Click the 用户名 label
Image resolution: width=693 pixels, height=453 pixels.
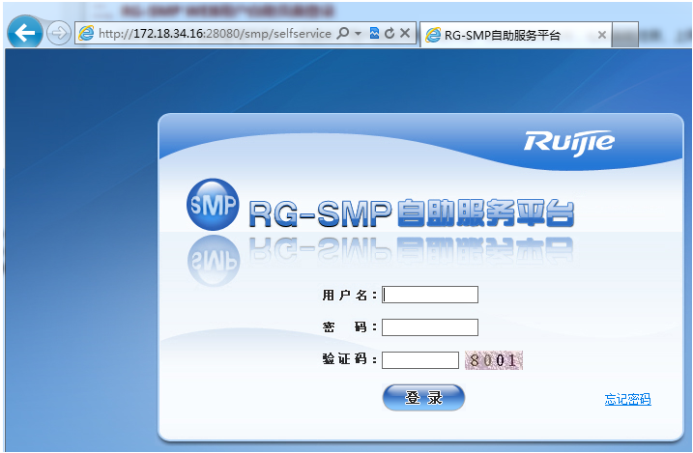(349, 295)
